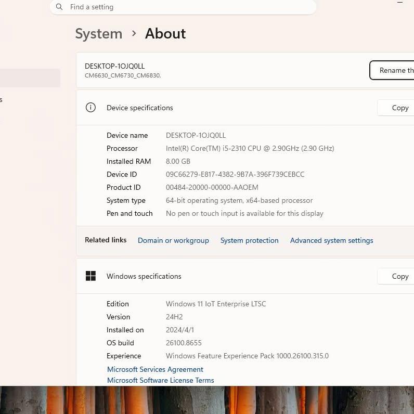The height and width of the screenshot is (414, 414).
Task: Click model text CM6630_CM6730_CM6830.
Action: pyautogui.click(x=123, y=75)
